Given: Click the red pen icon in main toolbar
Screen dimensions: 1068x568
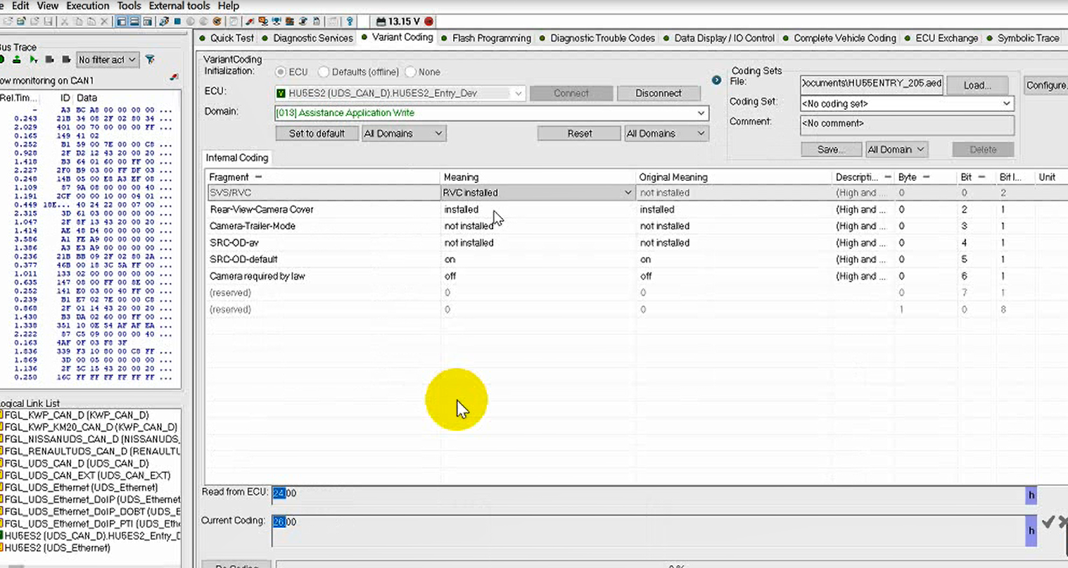Looking at the screenshot, I should 250,21.
